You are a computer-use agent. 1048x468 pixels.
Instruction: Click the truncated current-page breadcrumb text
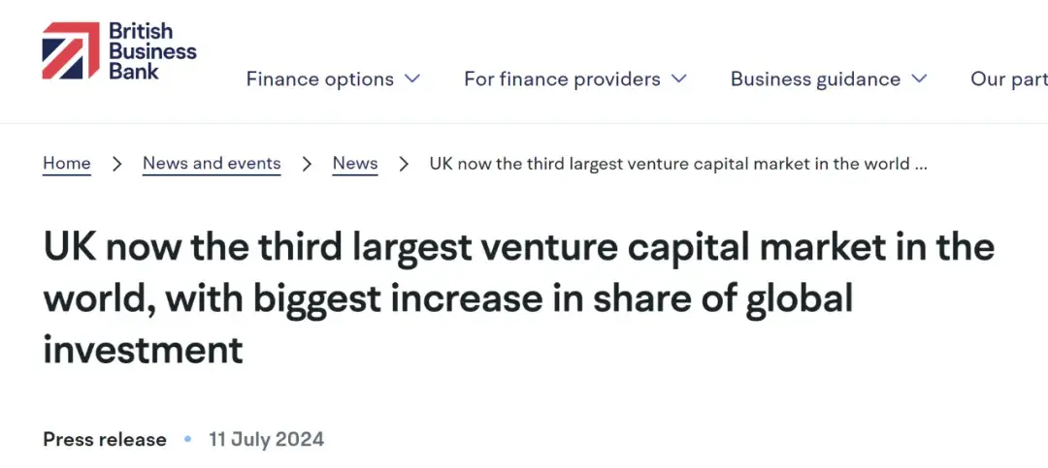[x=678, y=164]
